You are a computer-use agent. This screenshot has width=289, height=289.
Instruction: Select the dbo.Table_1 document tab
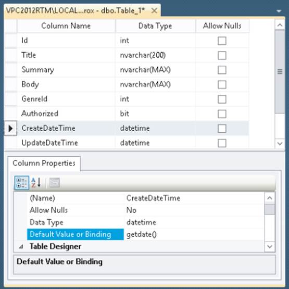[76, 11]
